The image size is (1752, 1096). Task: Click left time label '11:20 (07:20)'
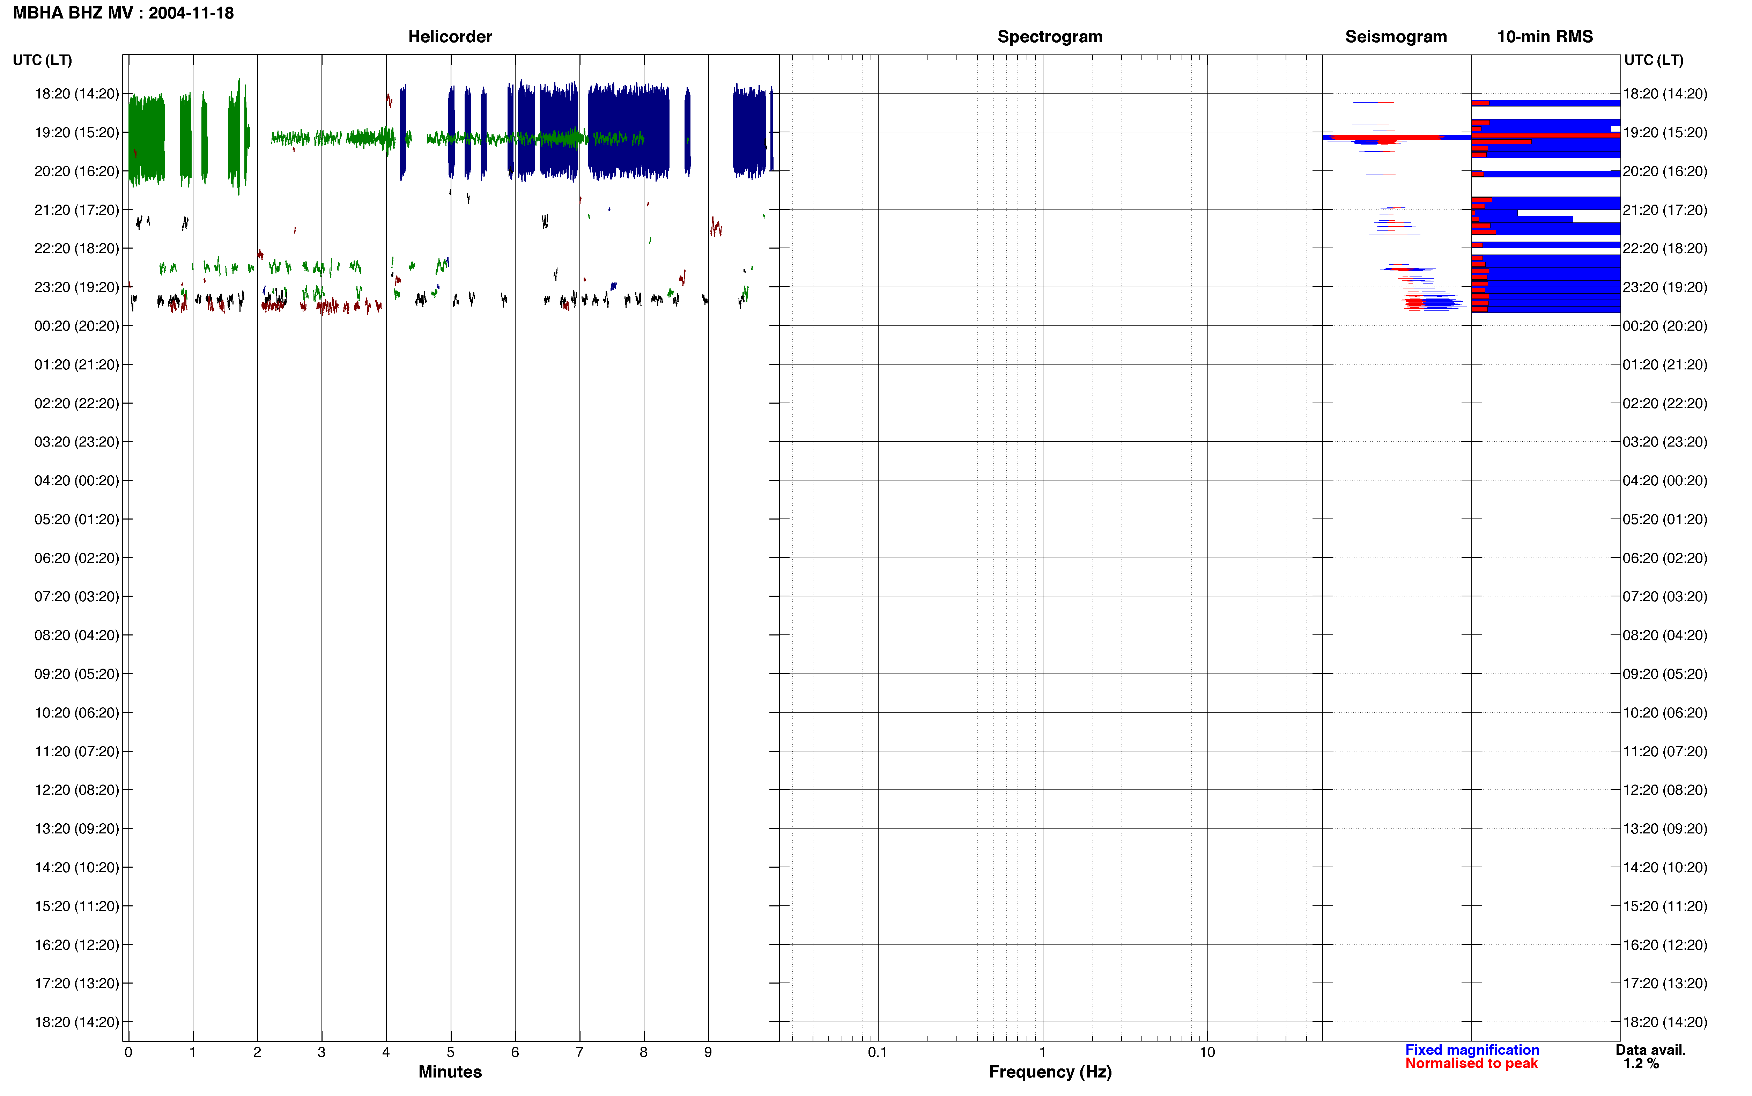click(77, 751)
